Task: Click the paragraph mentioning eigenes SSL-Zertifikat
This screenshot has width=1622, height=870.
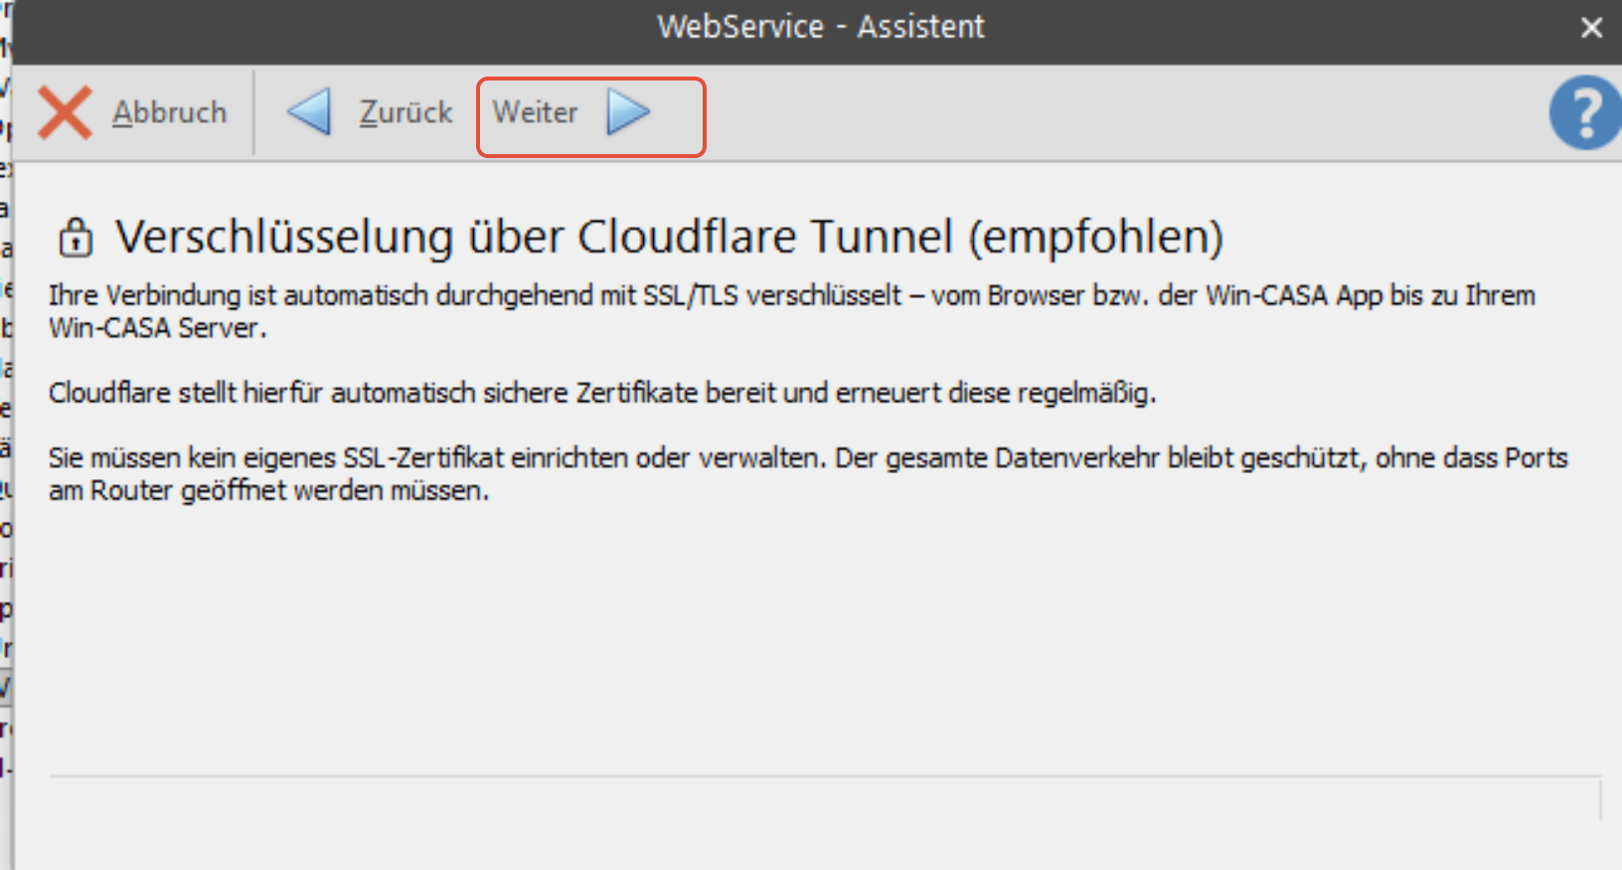Action: [807, 459]
